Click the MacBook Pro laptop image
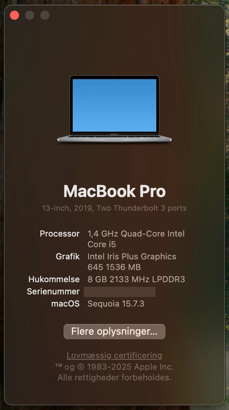 114,109
